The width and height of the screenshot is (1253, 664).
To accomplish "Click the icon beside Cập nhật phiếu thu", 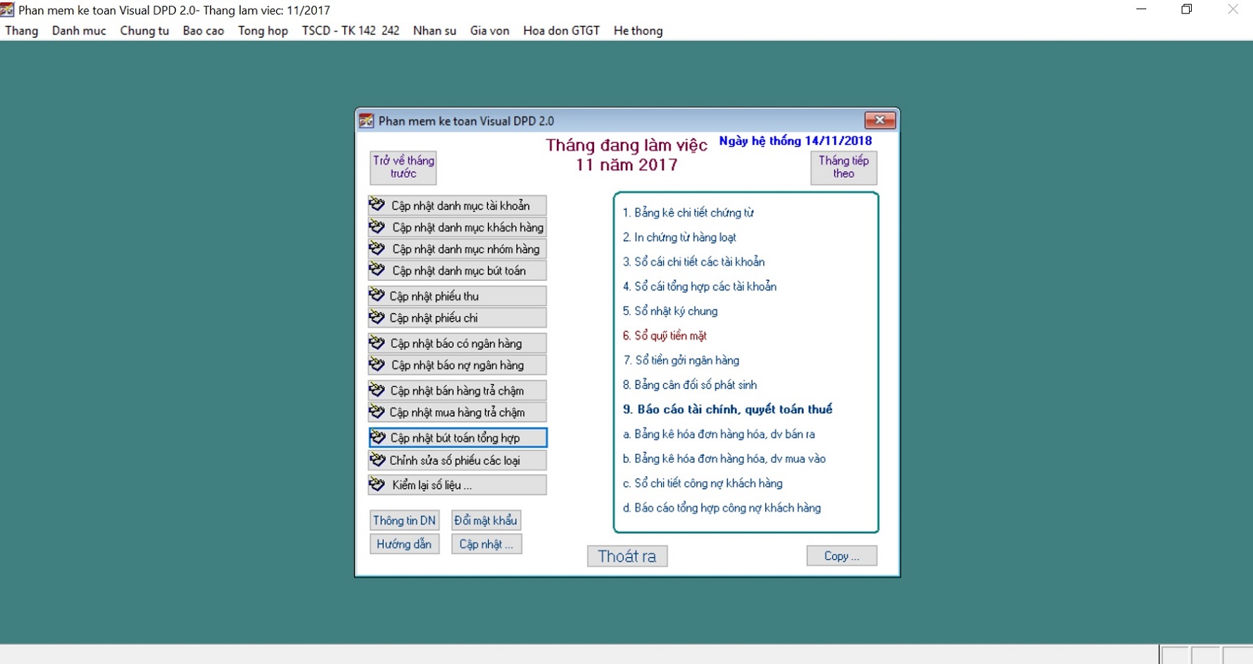I will [377, 295].
